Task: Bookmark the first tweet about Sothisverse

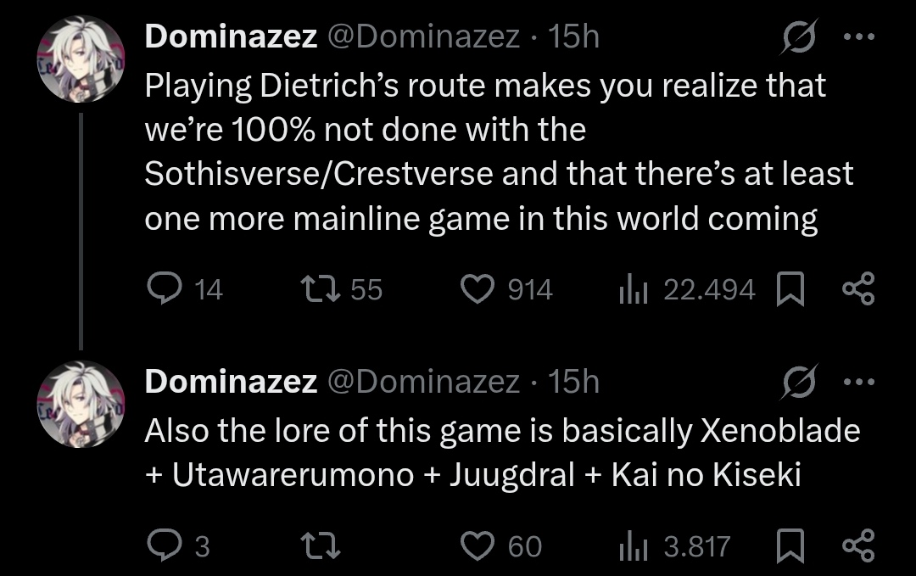Action: coord(790,289)
